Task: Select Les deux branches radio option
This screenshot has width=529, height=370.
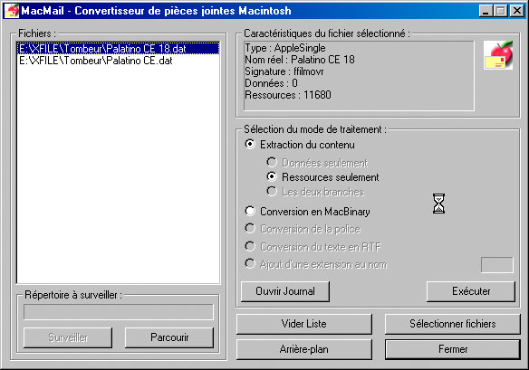Action: [272, 191]
